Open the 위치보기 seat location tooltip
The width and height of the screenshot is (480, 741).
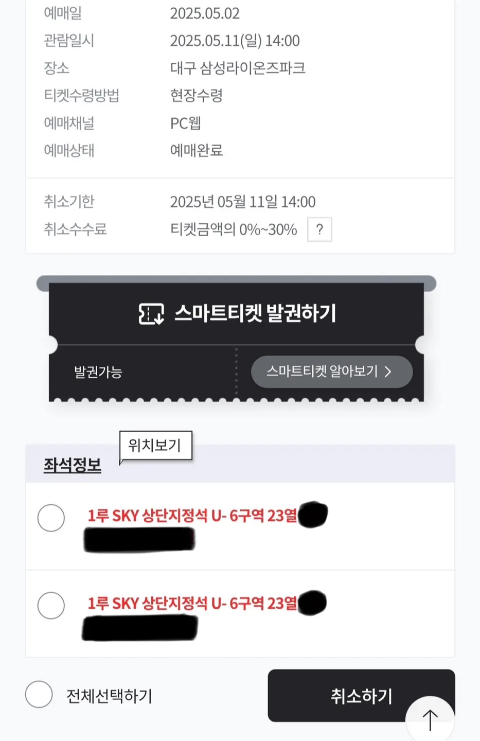(x=156, y=446)
